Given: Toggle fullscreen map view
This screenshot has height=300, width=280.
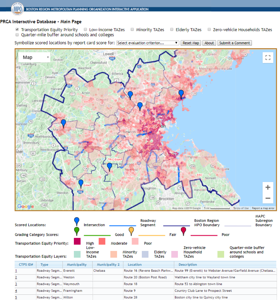Looking at the screenshot, I should pyautogui.click(x=268, y=58).
